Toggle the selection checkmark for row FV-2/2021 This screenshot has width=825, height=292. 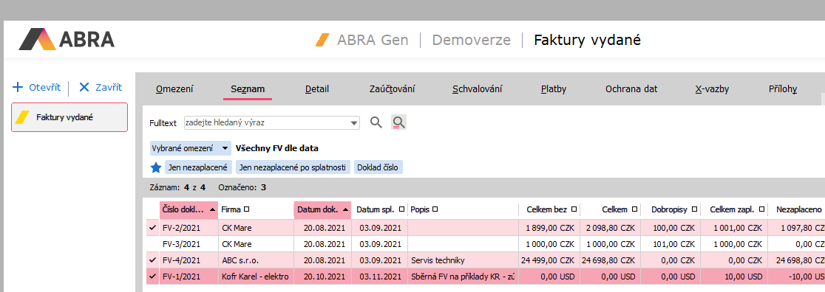coord(153,228)
